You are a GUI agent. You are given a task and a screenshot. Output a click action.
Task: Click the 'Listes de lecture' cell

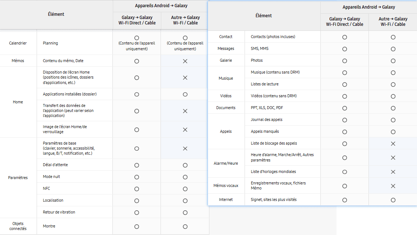[282, 84]
